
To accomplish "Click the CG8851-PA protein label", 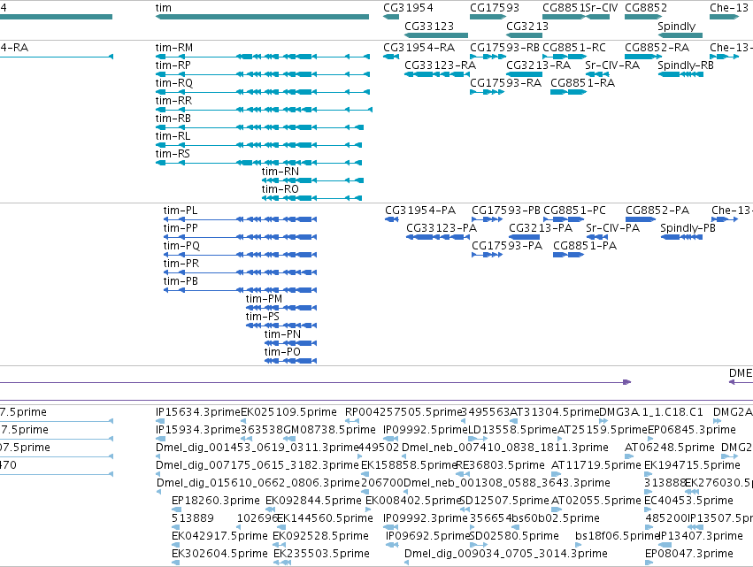I will (x=585, y=246).
